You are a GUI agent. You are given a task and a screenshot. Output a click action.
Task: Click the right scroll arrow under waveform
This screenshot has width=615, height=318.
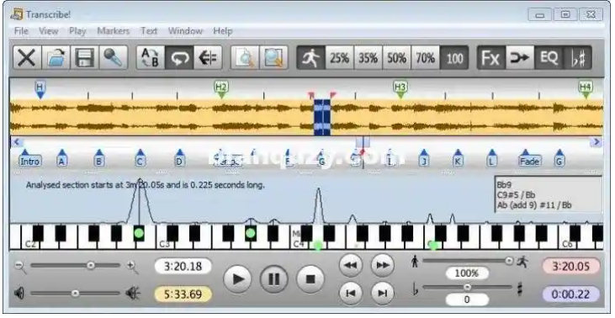596,141
